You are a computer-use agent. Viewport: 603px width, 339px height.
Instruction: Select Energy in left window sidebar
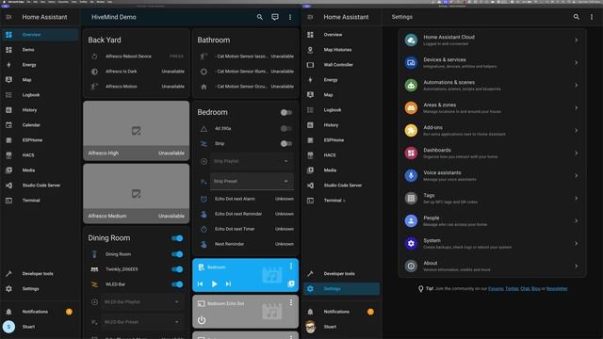[41, 65]
